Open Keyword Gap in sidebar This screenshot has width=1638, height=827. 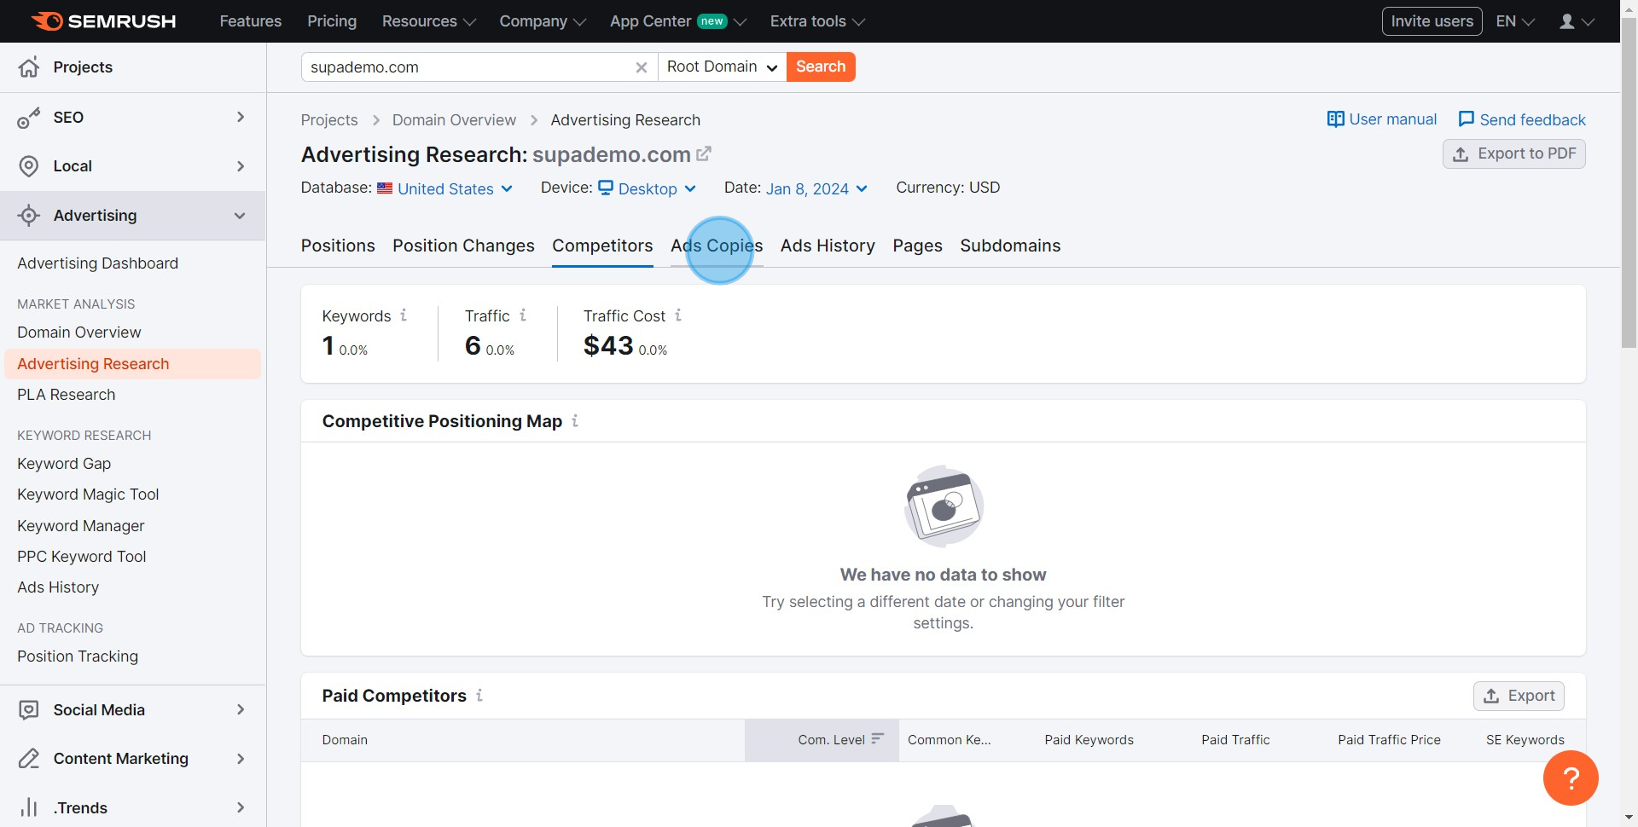[x=64, y=464]
